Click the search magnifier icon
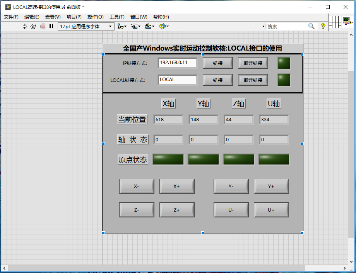Screen dimensions: 356x273 tap(311, 26)
